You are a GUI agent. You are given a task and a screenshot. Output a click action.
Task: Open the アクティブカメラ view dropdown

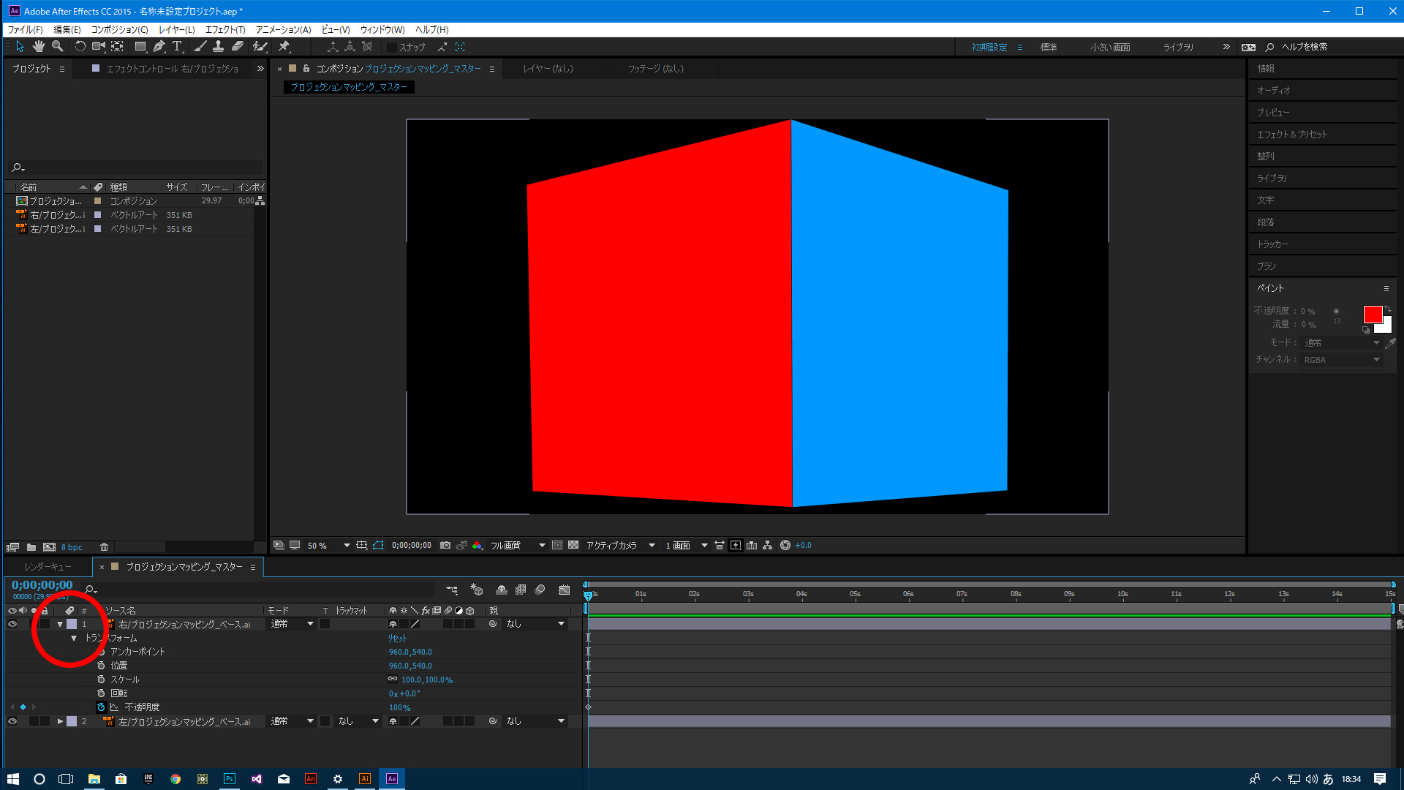pos(620,546)
